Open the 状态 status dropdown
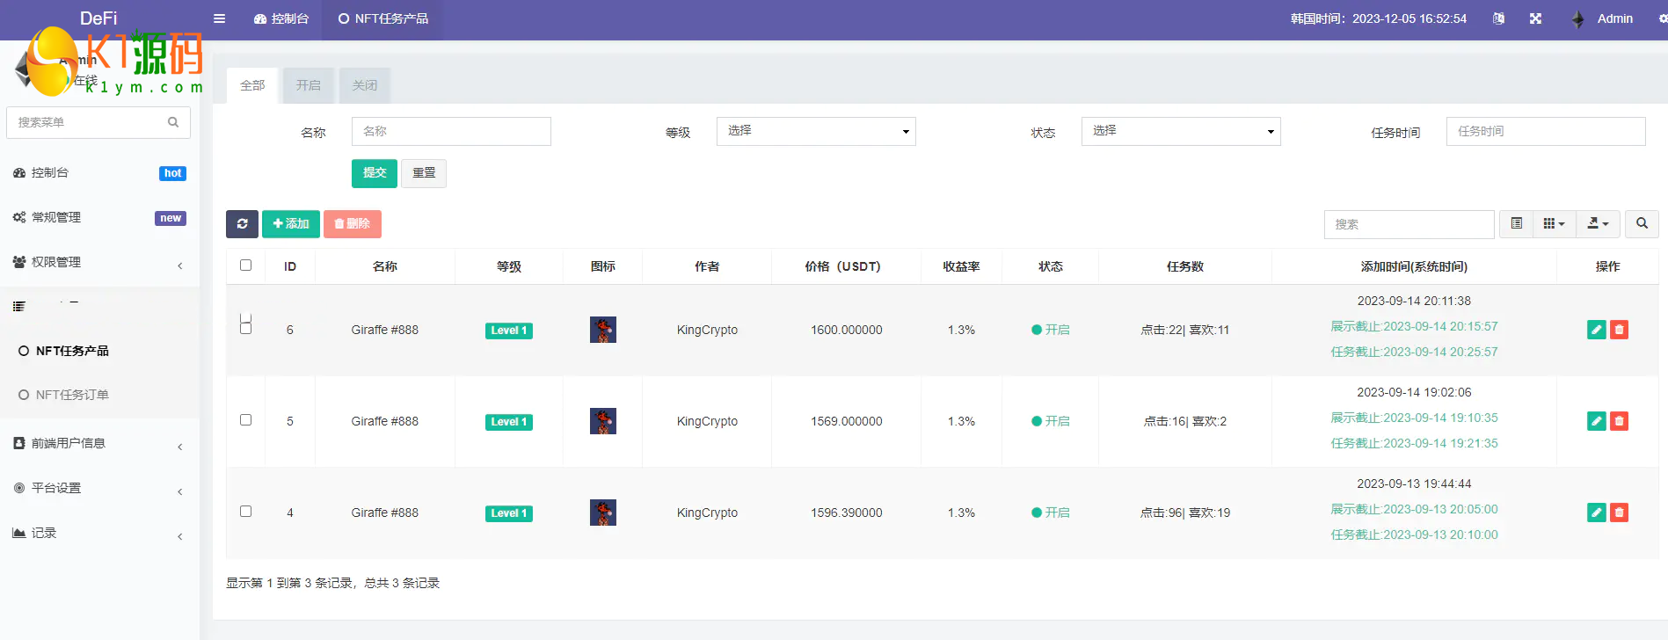 [1180, 131]
